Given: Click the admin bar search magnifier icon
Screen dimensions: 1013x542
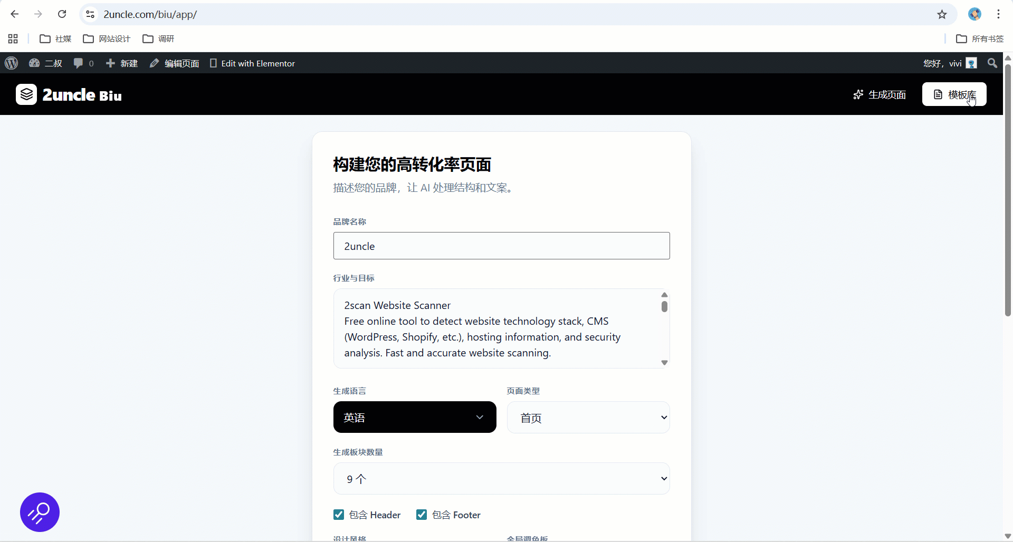Looking at the screenshot, I should pyautogui.click(x=992, y=63).
